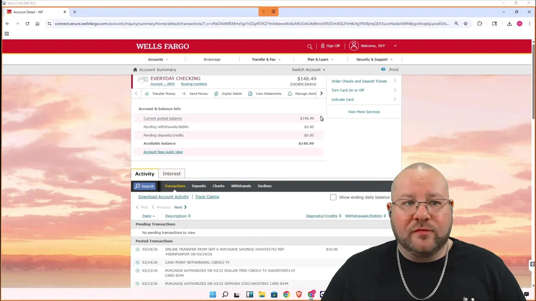Screen dimensions: 536x301
Task: Click the Account Summary home icon
Action: pyautogui.click(x=135, y=70)
